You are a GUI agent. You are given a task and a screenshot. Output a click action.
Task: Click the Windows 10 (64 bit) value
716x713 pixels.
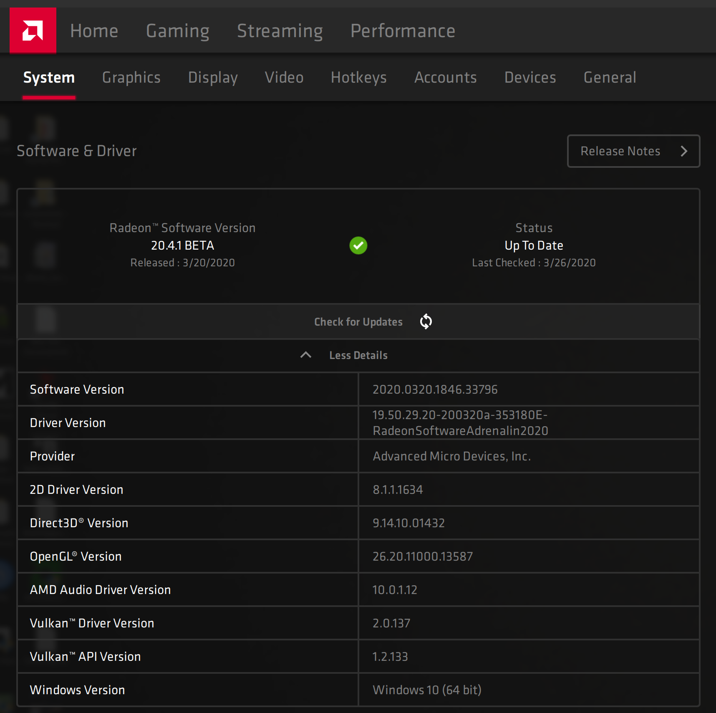tap(427, 690)
